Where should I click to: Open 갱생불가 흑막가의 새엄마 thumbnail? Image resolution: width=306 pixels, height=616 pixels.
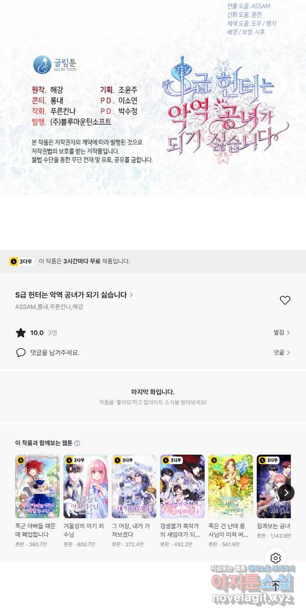pos(182,486)
